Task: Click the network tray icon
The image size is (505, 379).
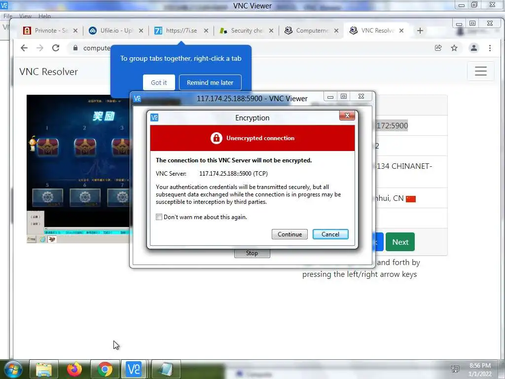Action: click(455, 369)
